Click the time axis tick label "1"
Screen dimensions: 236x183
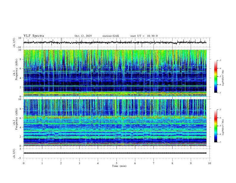[42, 163]
